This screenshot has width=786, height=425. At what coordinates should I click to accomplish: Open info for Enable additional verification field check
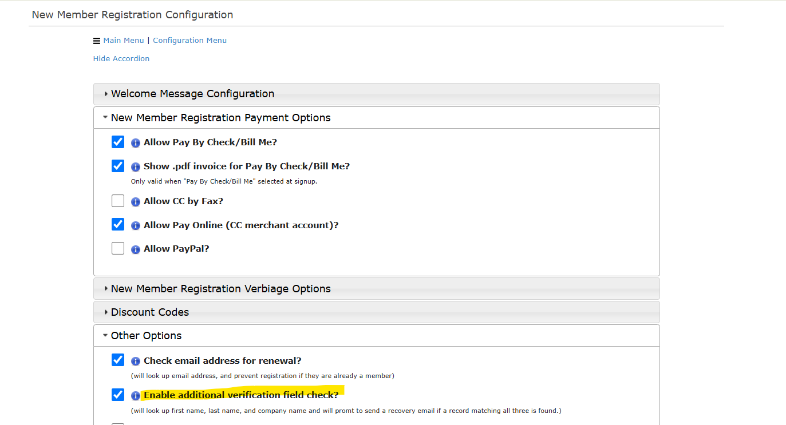(135, 395)
